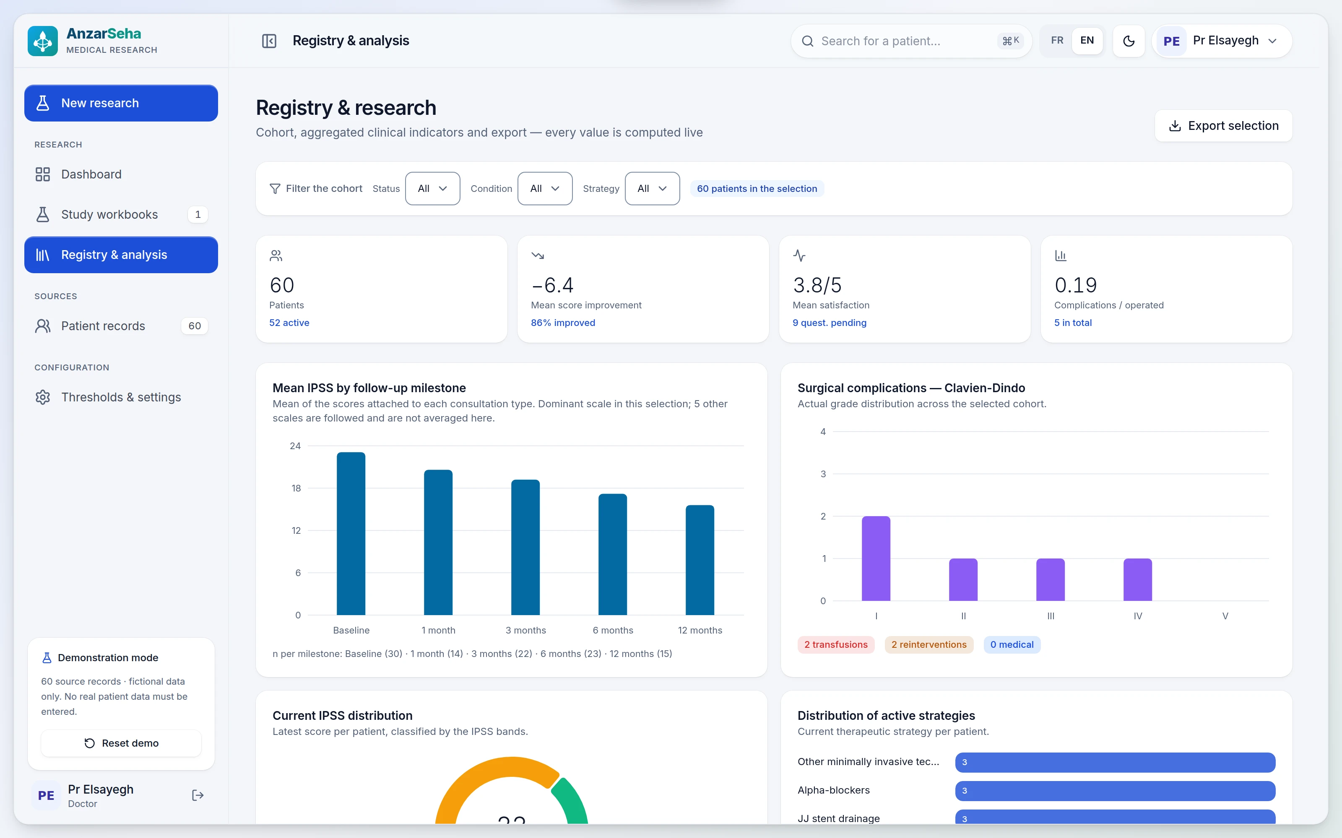The width and height of the screenshot is (1342, 838).
Task: Click the Reset demo button
Action: click(x=121, y=743)
